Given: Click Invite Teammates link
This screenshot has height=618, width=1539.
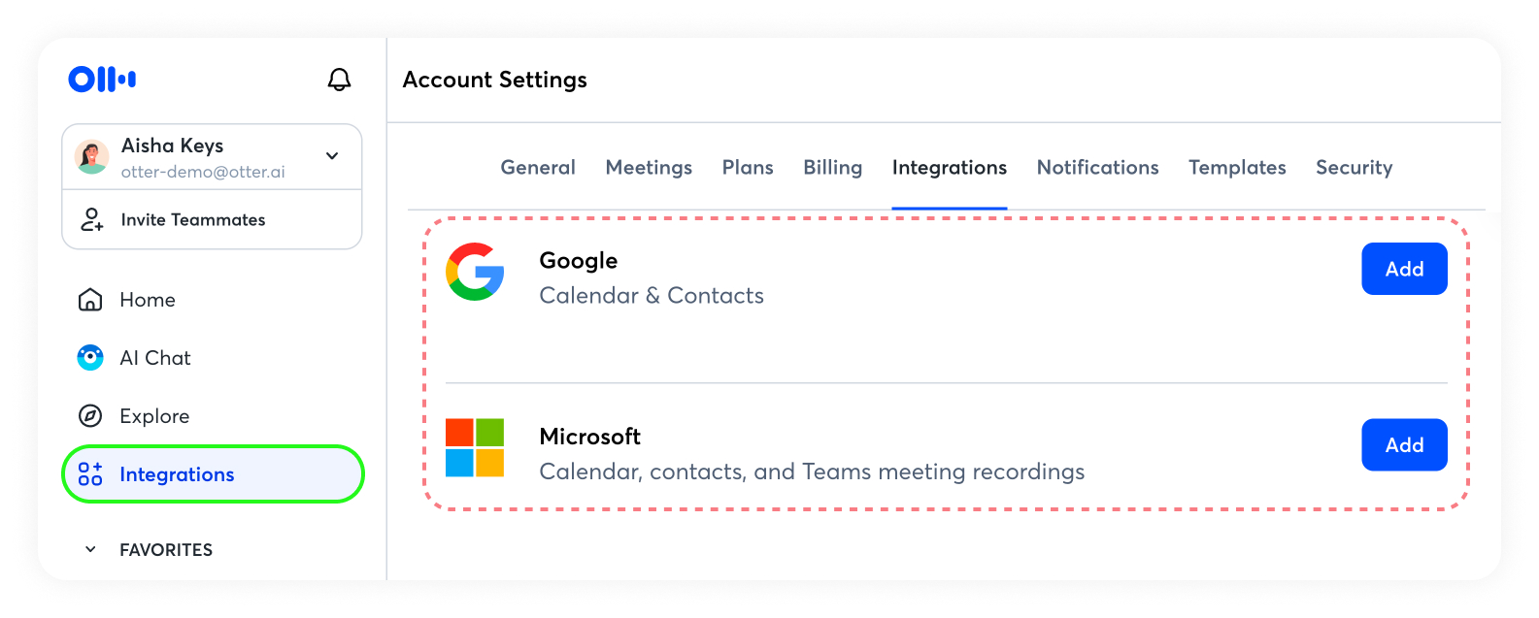Looking at the screenshot, I should click(193, 220).
